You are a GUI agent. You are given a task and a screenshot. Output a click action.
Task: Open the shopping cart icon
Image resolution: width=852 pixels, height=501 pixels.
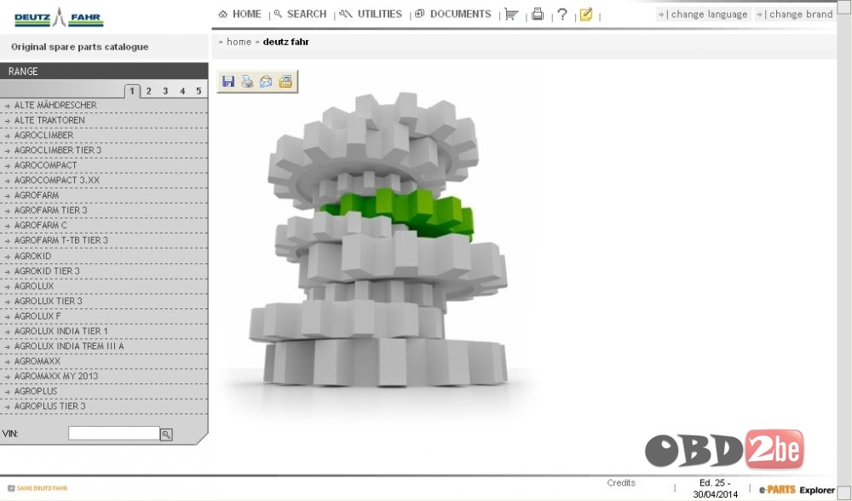tap(510, 14)
